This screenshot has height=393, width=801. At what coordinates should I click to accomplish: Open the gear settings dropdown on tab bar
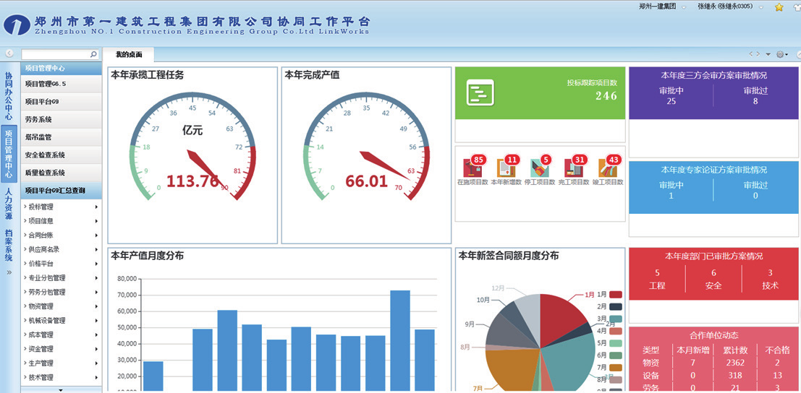[782, 54]
